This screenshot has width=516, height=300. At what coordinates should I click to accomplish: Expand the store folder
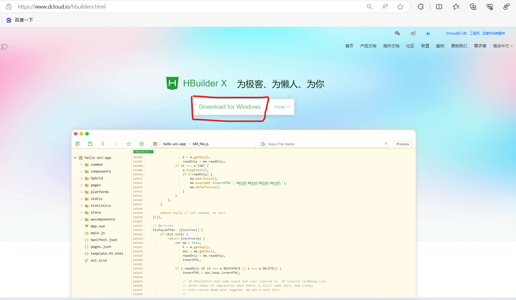point(82,213)
